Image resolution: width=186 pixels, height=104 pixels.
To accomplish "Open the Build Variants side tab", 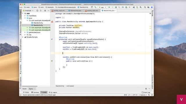I will [21, 44].
